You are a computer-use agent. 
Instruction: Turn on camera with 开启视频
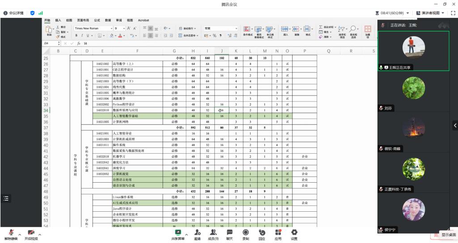point(31,234)
